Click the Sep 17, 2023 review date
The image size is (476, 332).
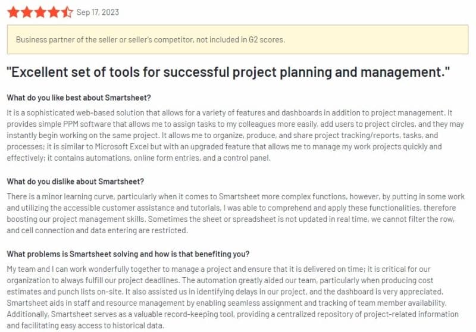coord(98,12)
